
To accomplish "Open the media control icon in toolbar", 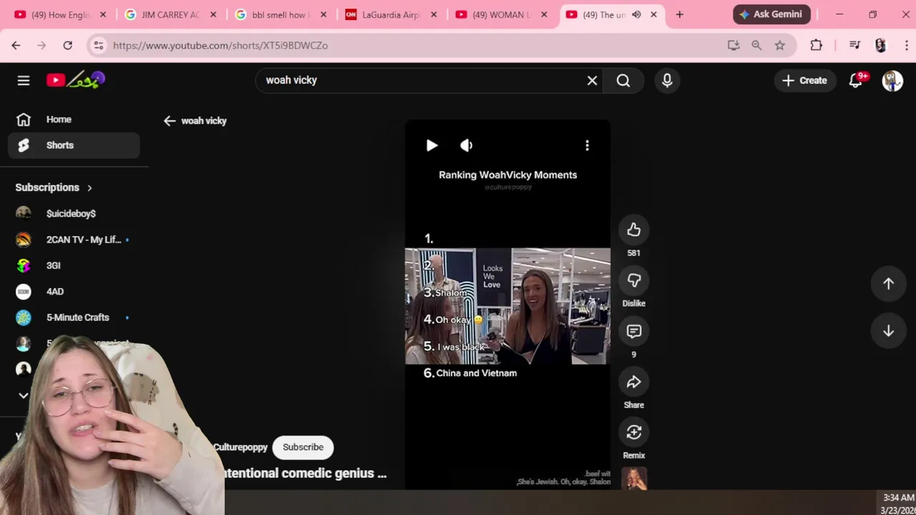I will (854, 45).
